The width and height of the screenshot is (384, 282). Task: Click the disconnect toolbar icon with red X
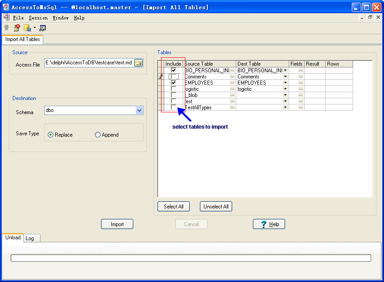(17, 28)
